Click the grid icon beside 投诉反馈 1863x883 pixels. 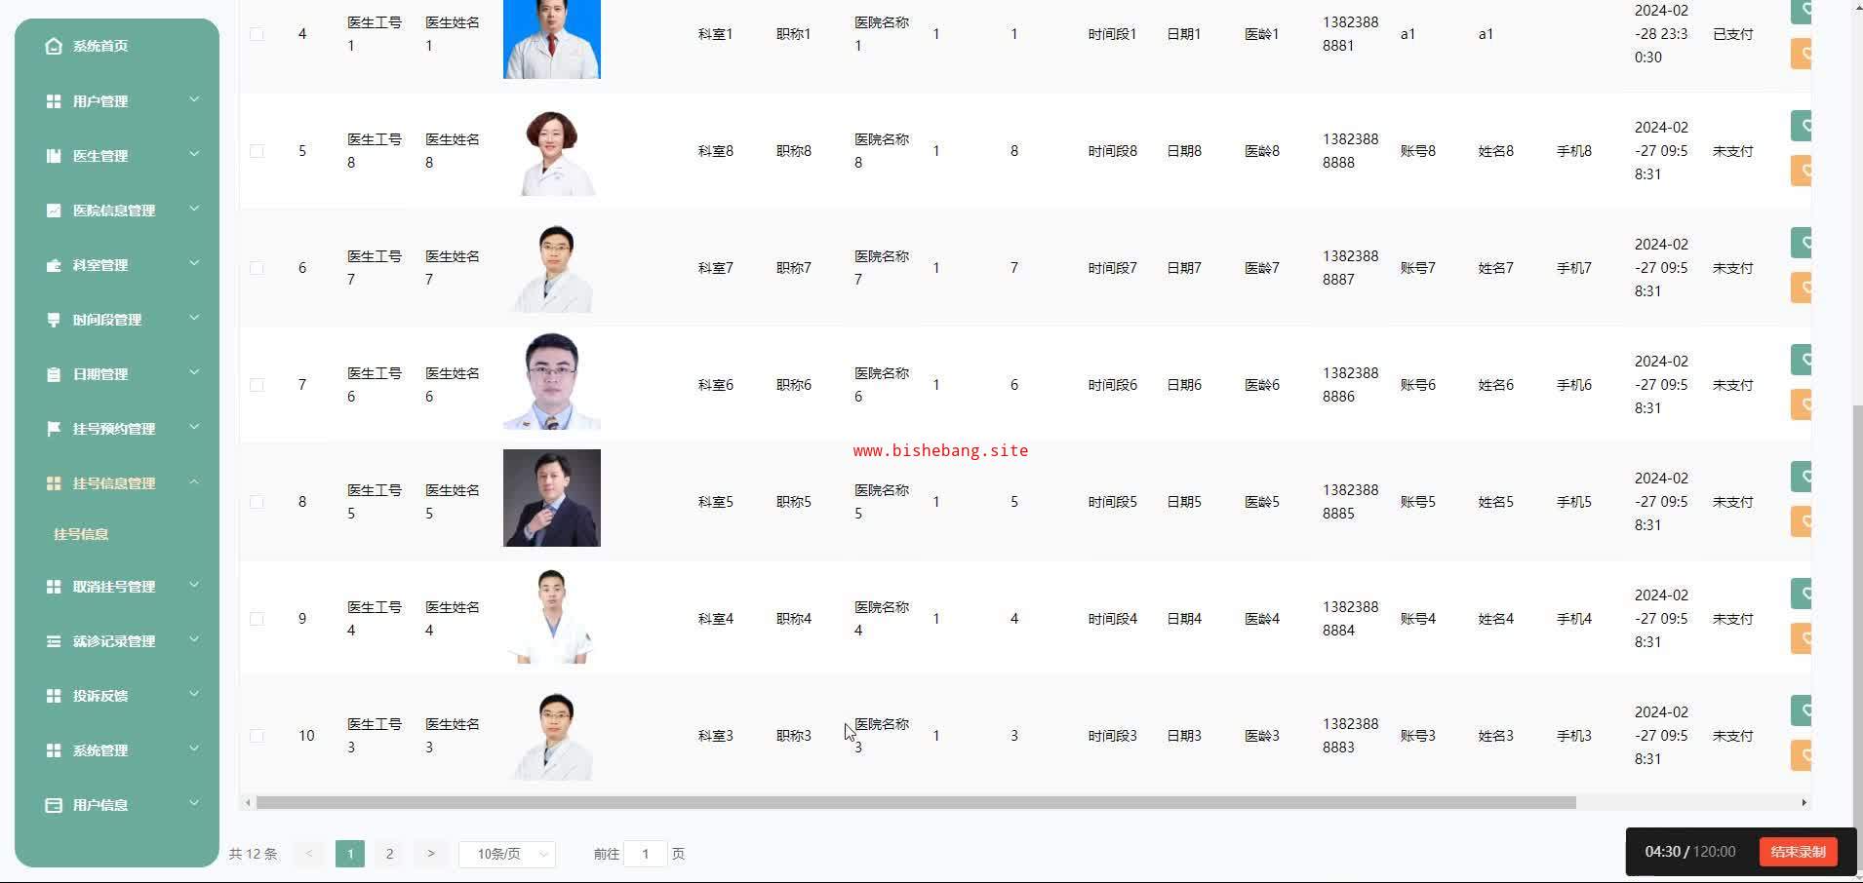coord(54,696)
